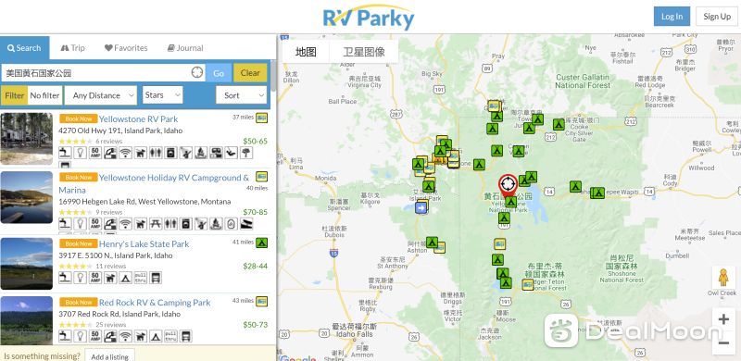
Task: Open the Yellowstone Holiday RV Campground & Marina link
Action: click(154, 184)
